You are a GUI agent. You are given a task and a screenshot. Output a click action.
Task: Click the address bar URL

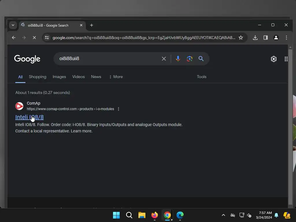[x=144, y=38]
